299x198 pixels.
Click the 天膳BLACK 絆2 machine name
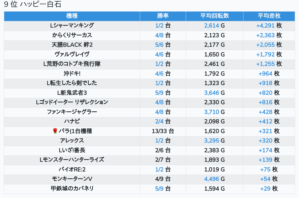point(72,45)
